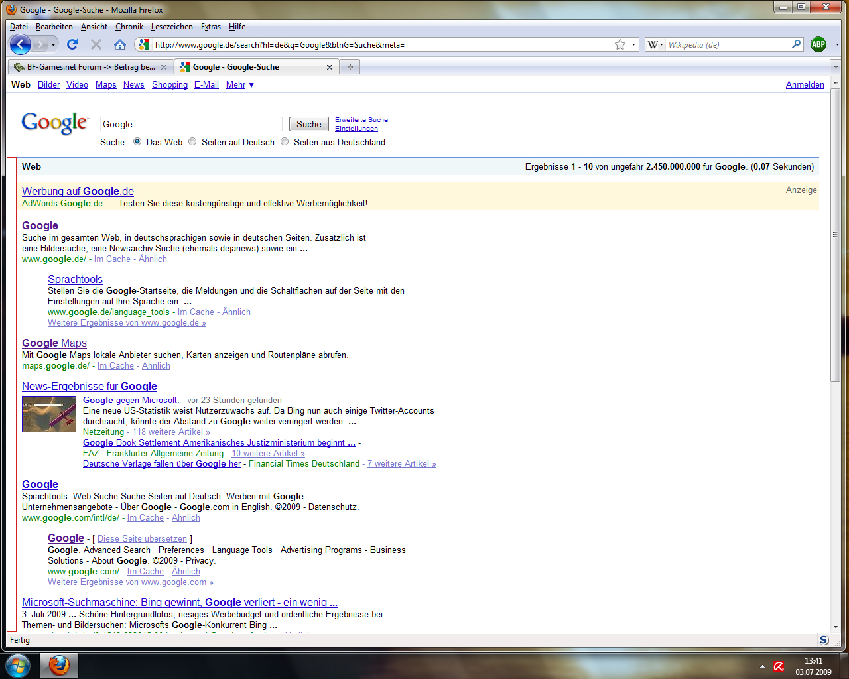Close the Google-Suche tab
Image resolution: width=849 pixels, height=679 pixels.
click(x=330, y=67)
